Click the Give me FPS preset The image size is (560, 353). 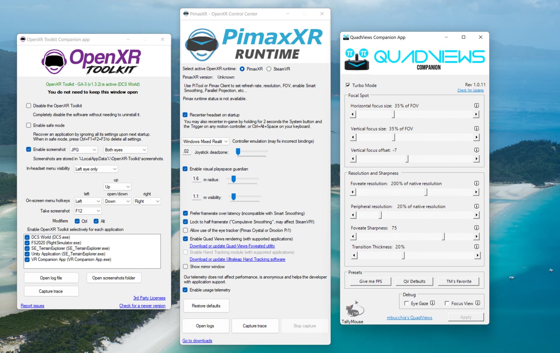pos(370,281)
